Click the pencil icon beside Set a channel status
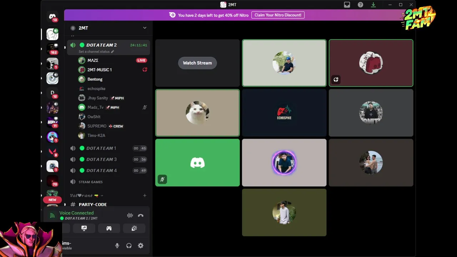This screenshot has width=457, height=257. [x=112, y=52]
